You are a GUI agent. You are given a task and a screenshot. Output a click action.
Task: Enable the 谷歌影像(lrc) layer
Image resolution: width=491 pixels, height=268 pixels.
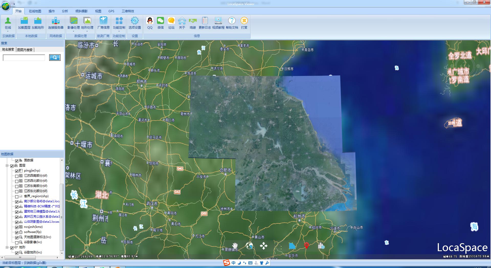click(17, 242)
